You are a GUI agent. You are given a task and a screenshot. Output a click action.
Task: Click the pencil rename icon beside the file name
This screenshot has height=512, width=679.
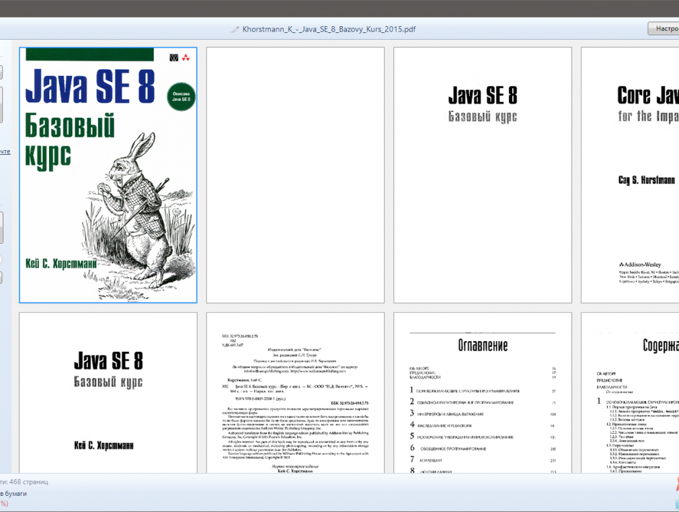pos(235,30)
